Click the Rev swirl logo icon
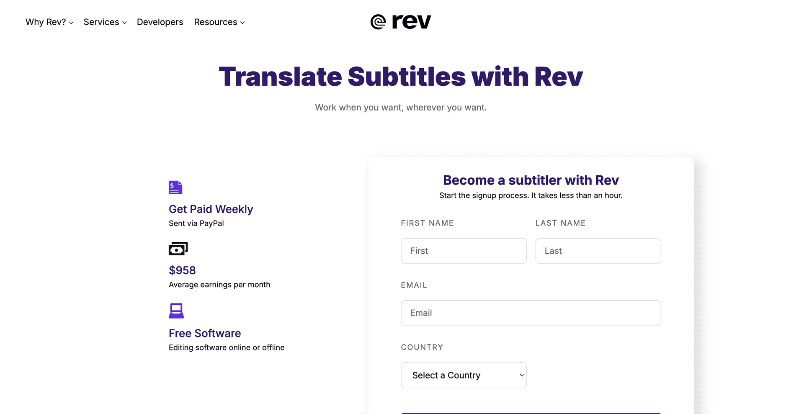Screen dimensions: 804x414 pyautogui.click(x=378, y=22)
